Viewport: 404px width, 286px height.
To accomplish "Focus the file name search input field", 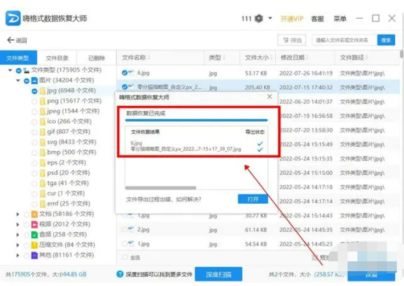I will (344, 40).
